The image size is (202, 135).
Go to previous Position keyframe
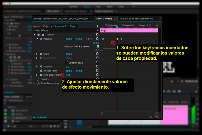coord(86,39)
